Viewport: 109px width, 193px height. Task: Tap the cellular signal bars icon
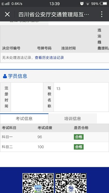7,3
